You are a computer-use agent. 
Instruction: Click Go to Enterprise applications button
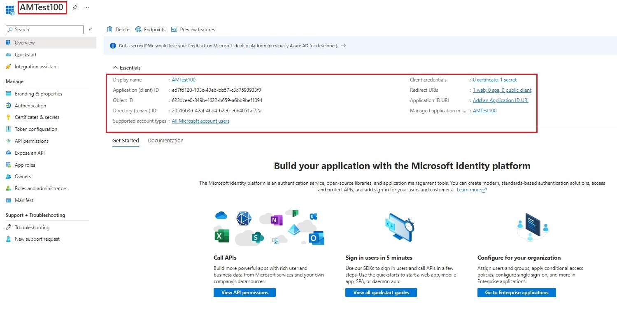[x=517, y=293]
